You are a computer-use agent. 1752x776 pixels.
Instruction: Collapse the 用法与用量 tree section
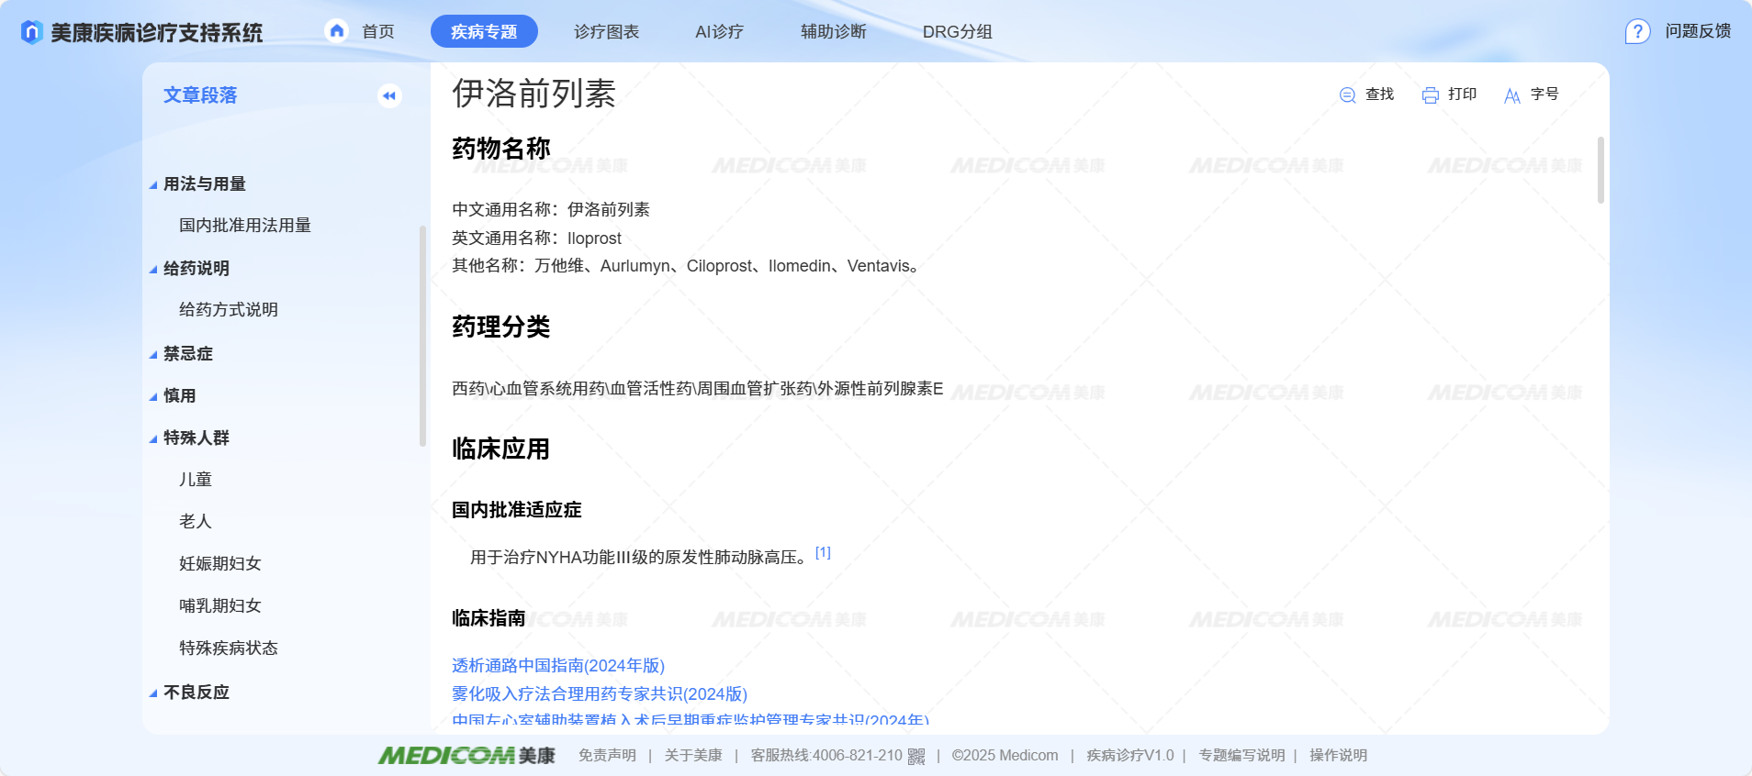pyautogui.click(x=153, y=185)
